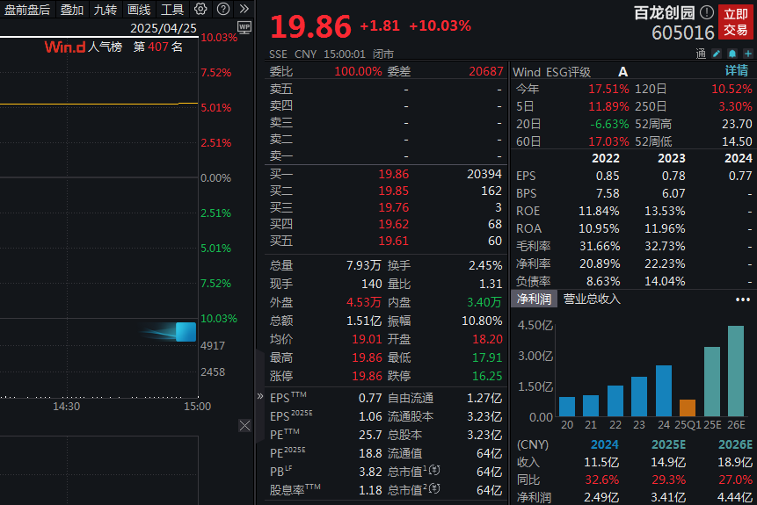Click 买一 price 19.86

tap(394, 174)
